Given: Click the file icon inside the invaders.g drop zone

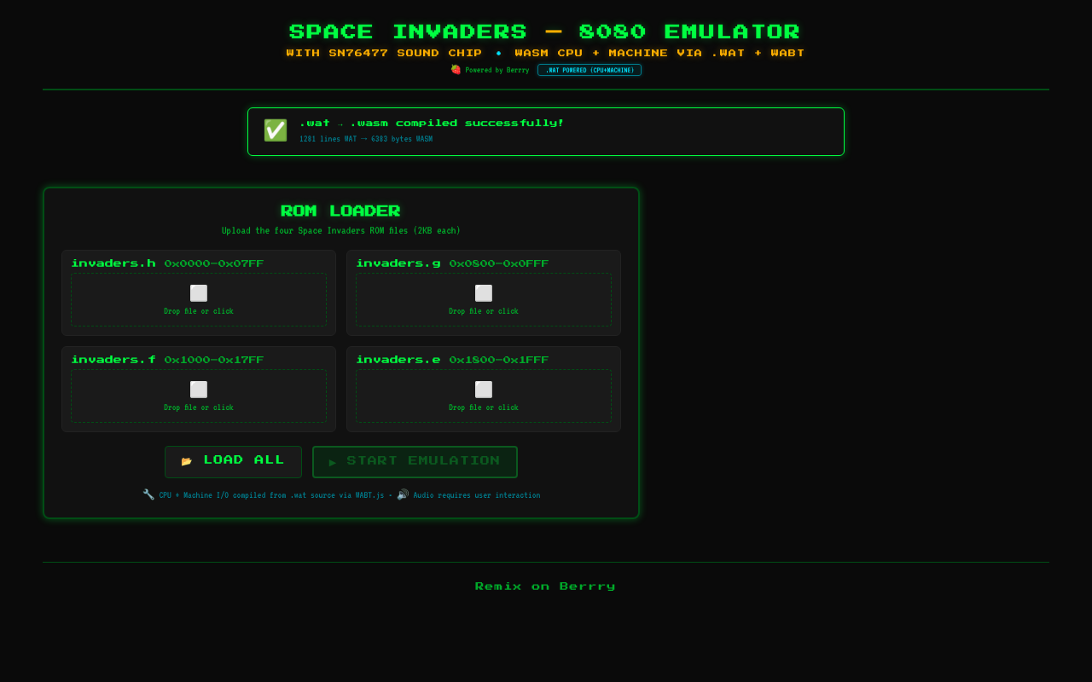Looking at the screenshot, I should [483, 292].
